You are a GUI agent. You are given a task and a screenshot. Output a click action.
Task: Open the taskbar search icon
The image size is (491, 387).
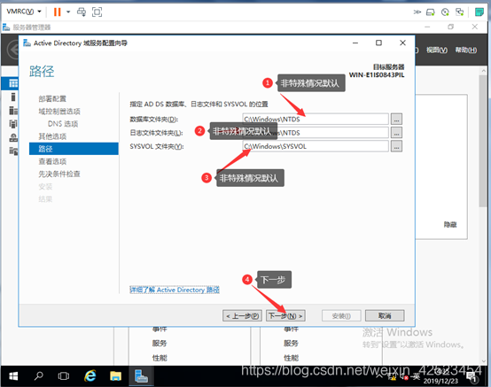click(38, 376)
